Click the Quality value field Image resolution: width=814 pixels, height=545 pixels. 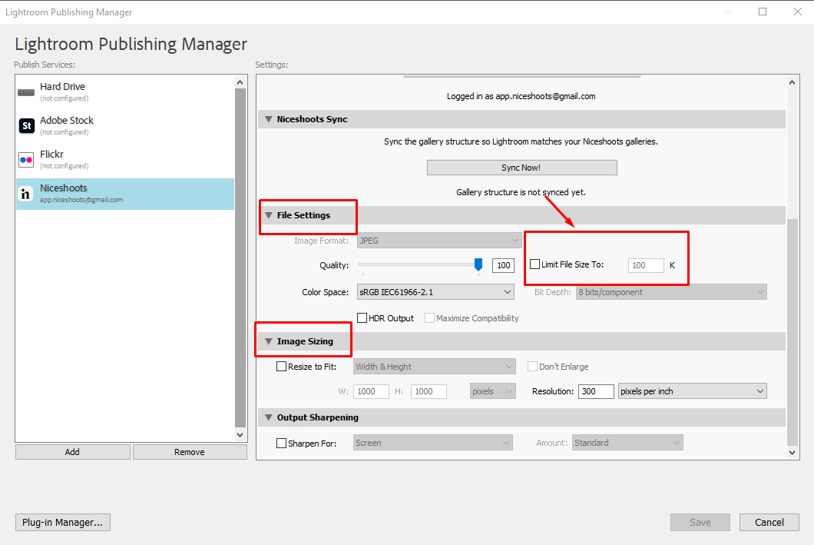coord(503,265)
